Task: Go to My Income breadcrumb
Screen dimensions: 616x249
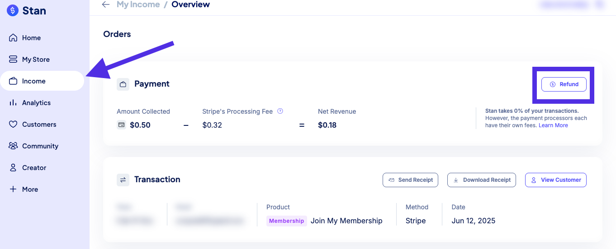Action: tap(138, 5)
